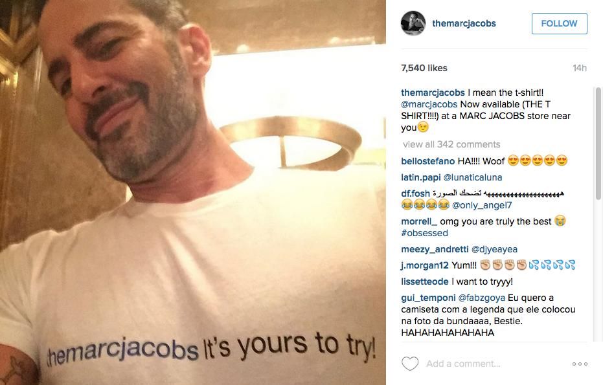Open the three-dot more options menu
This screenshot has width=603, height=385.
(580, 364)
